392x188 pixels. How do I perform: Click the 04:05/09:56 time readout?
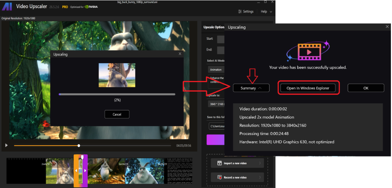[x=184, y=146]
